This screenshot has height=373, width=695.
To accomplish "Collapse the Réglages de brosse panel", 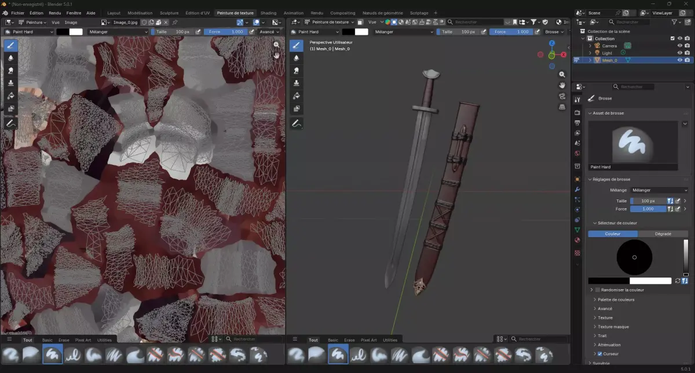I will point(612,179).
